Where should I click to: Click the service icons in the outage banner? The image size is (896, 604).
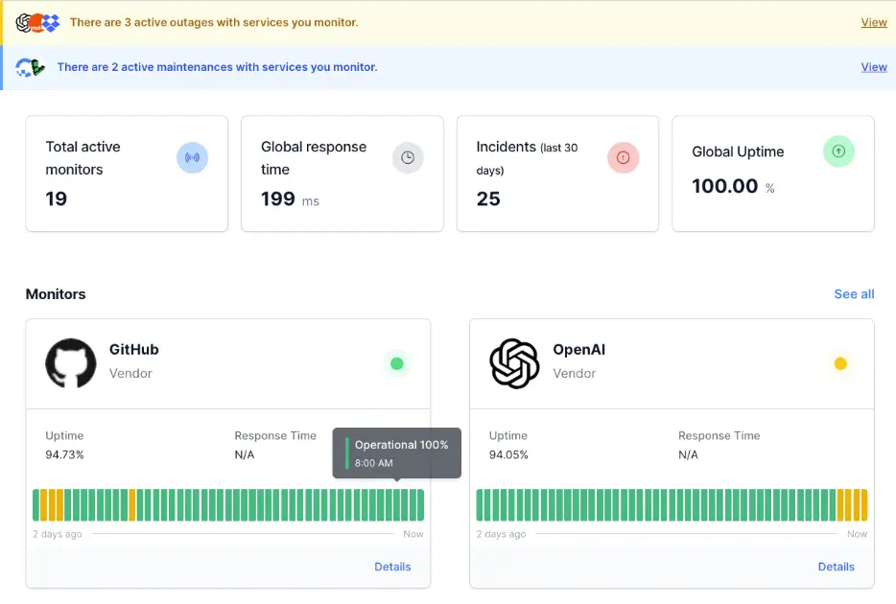[35, 21]
